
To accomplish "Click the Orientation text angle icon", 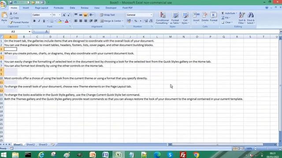I will (x=91, y=15).
